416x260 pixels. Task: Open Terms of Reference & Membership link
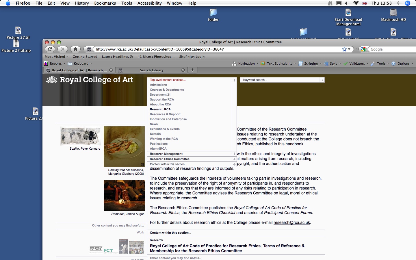[x=227, y=248]
